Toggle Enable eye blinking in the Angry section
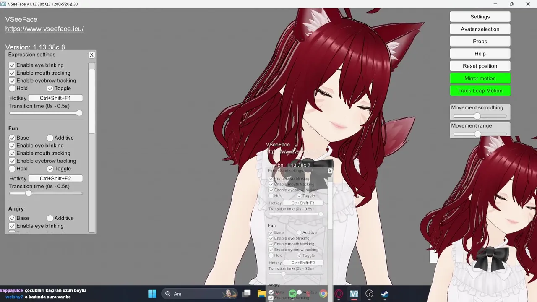The width and height of the screenshot is (537, 302). pyautogui.click(x=12, y=226)
